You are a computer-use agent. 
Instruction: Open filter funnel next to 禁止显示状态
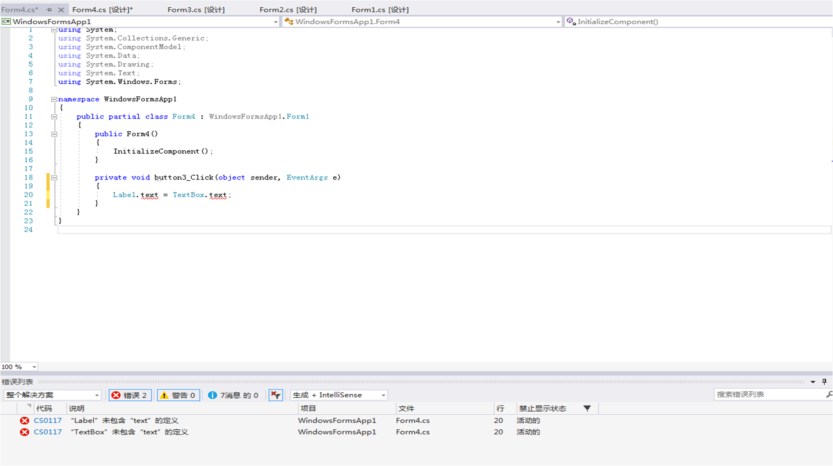click(587, 408)
